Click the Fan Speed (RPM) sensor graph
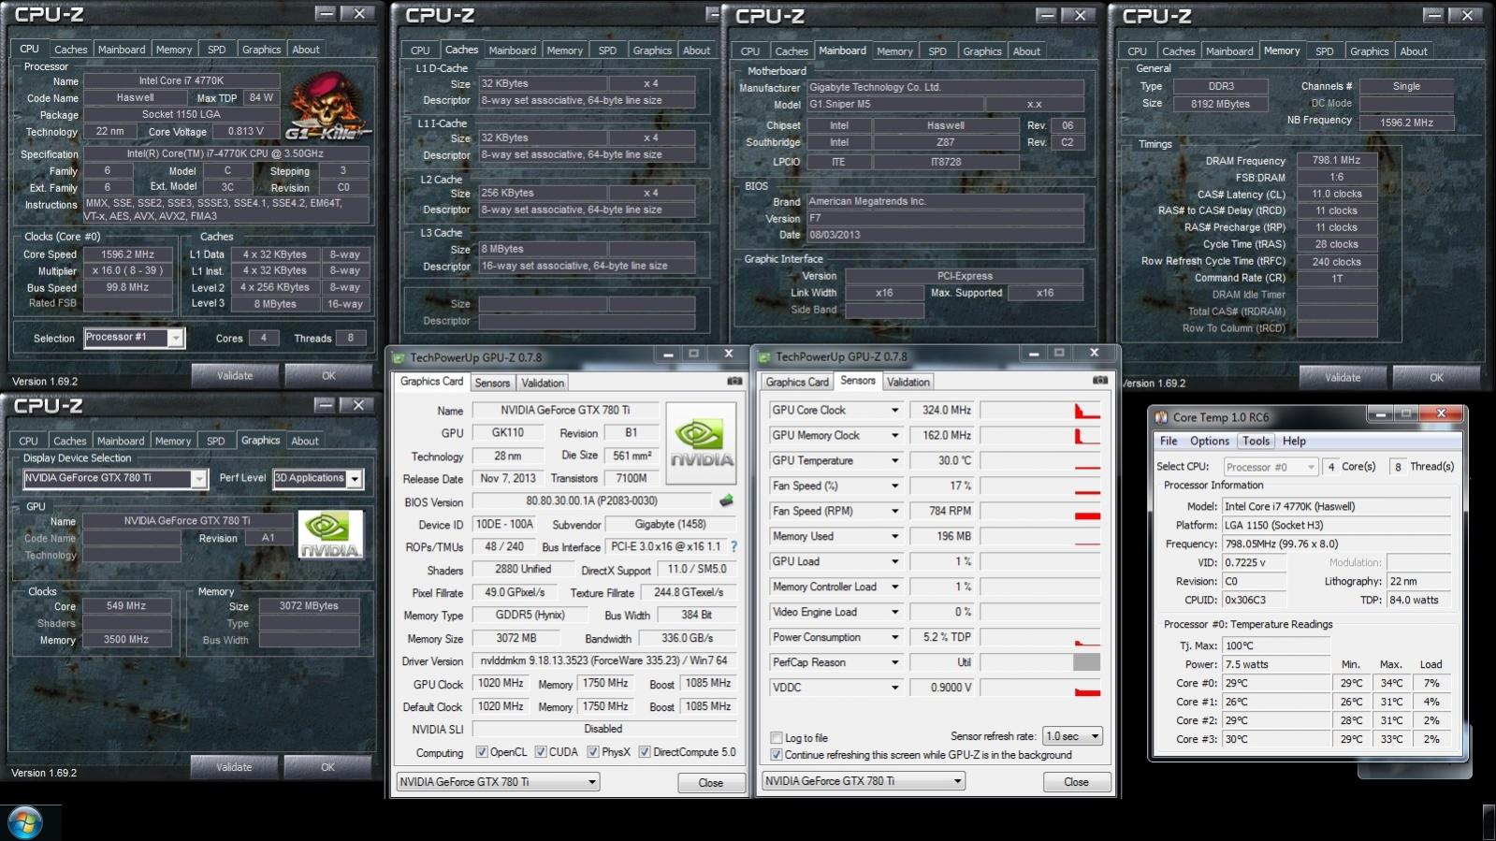 click(1040, 512)
